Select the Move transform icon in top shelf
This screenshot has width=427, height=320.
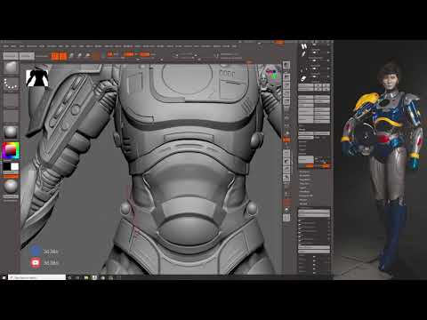[71, 56]
